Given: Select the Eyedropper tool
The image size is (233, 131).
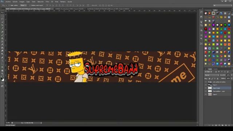Looking at the screenshot, I should coord(2,28).
